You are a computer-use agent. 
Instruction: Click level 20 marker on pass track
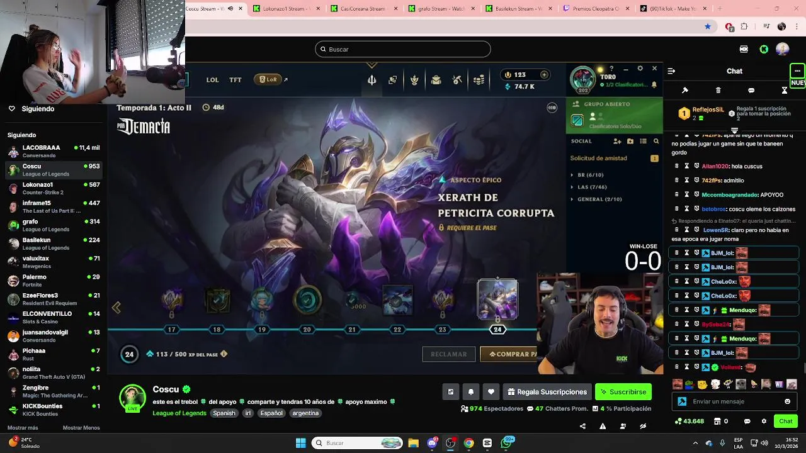tap(307, 330)
